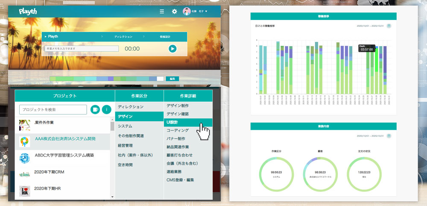Click the 顧客 donut chart
Screen dimensions: 427x206
[x=320, y=174]
